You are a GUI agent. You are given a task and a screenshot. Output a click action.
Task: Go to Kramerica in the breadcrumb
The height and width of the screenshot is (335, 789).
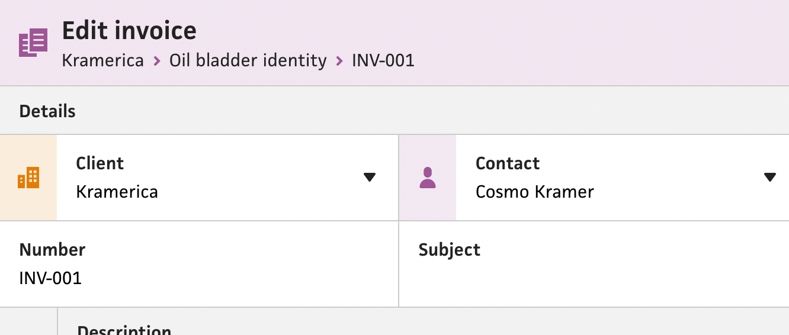point(103,60)
